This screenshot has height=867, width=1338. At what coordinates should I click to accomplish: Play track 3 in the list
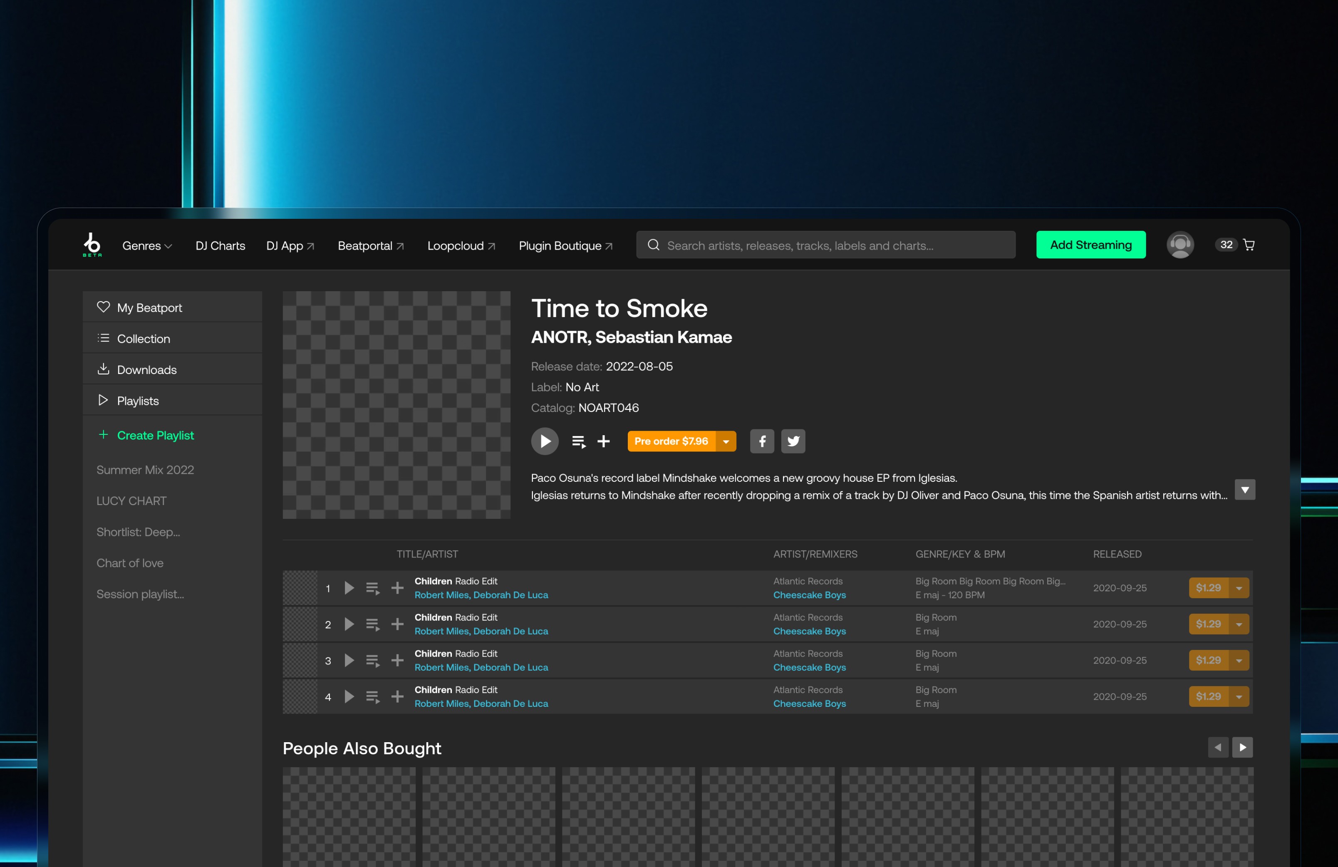pyautogui.click(x=349, y=661)
